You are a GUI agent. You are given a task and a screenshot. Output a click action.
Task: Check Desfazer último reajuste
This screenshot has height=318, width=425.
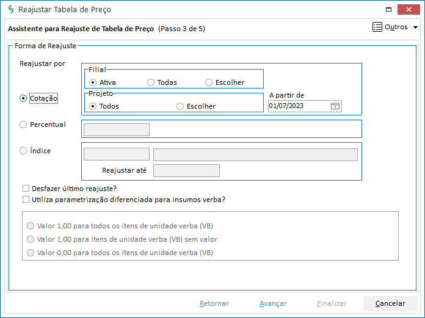coord(26,189)
